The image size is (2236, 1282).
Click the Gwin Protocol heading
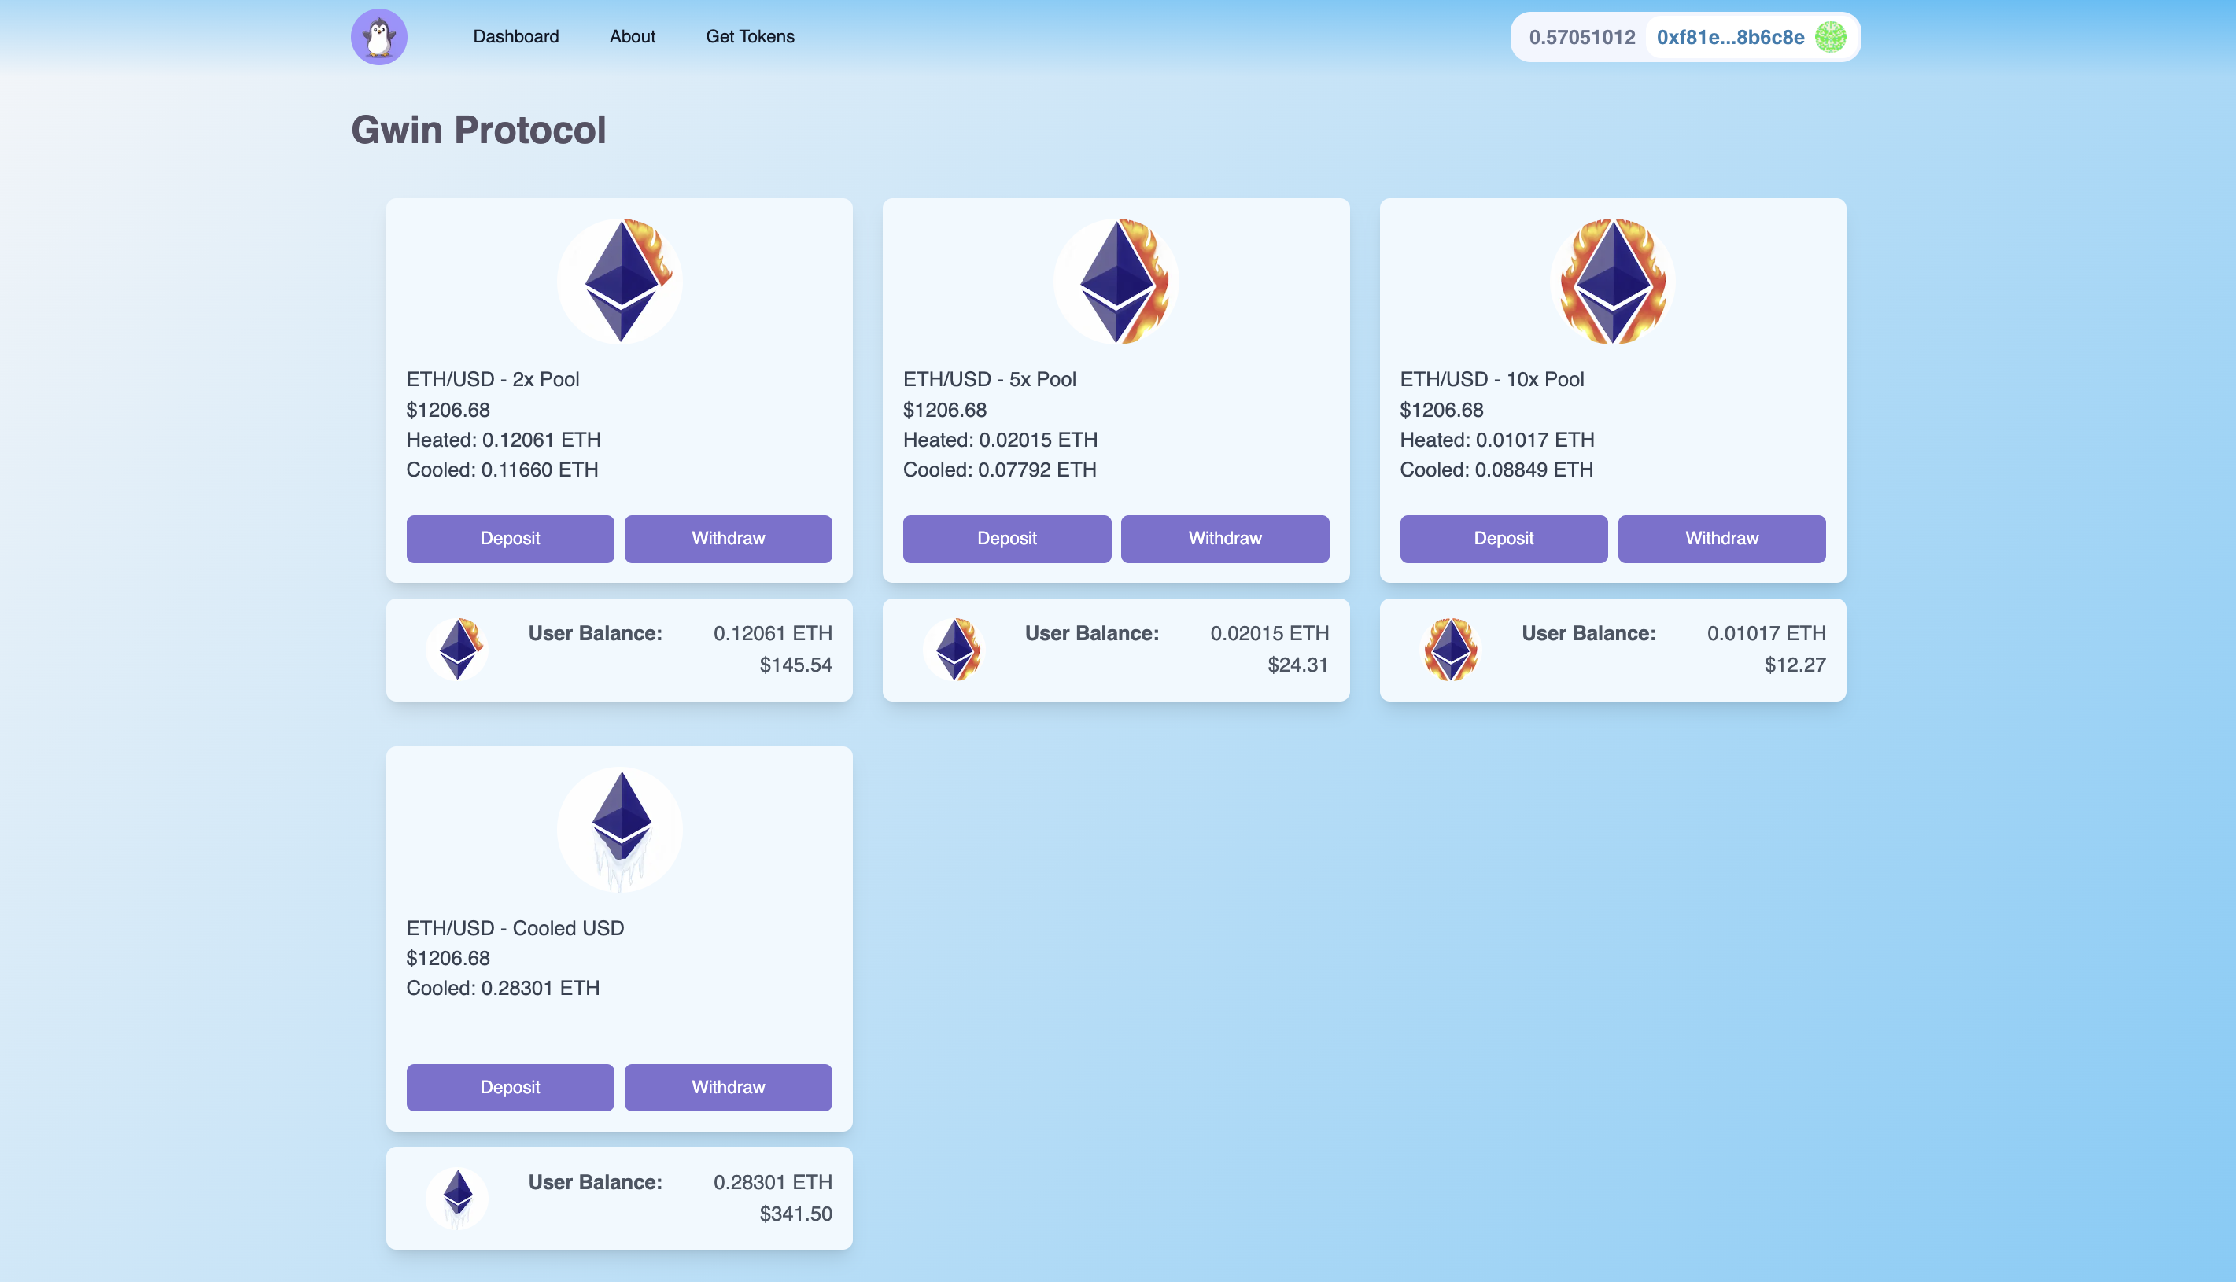coord(478,131)
